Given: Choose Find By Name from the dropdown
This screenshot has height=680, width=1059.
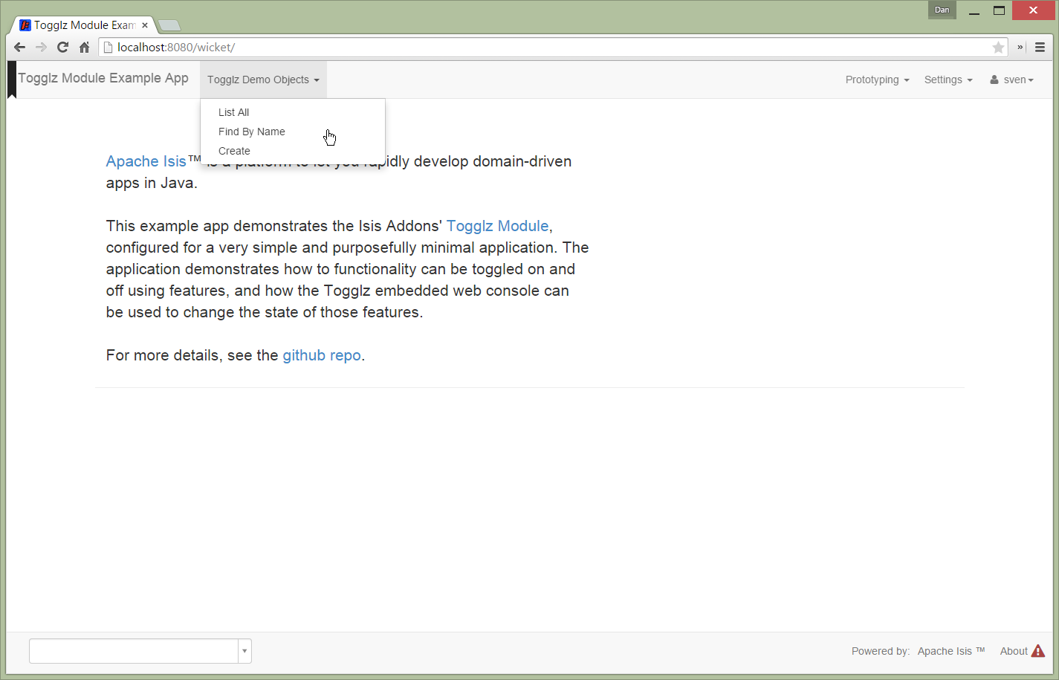Looking at the screenshot, I should click(x=251, y=132).
